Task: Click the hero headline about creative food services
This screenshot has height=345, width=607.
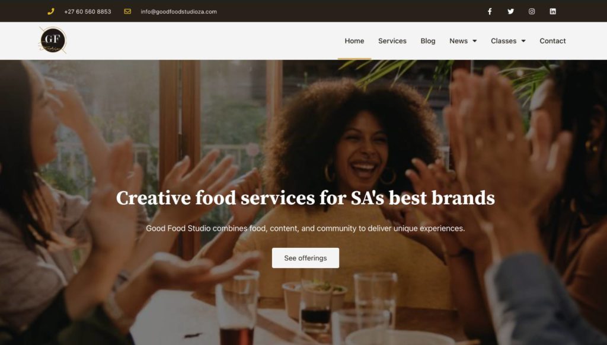Action: point(305,198)
